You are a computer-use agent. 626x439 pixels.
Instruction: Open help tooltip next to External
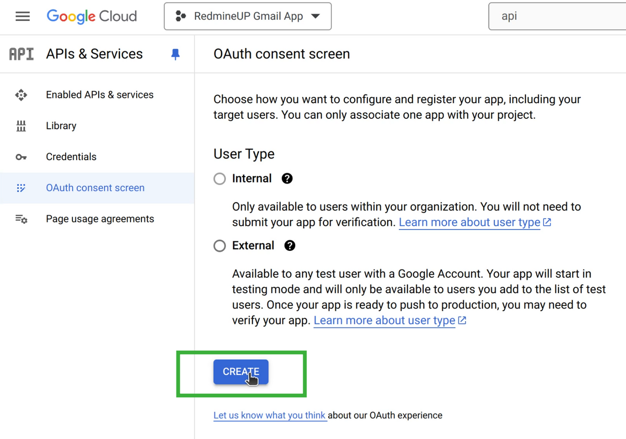290,246
